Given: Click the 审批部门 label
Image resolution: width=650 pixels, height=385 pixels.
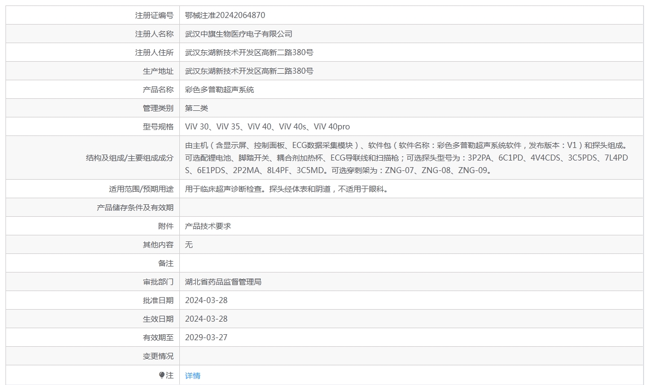Looking at the screenshot, I should coord(158,282).
